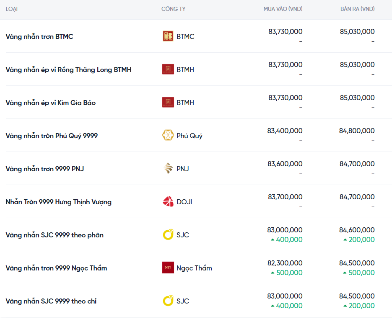Select 'Vàng nhẫn SJC 9999 theo chỉ'
The height and width of the screenshot is (319, 392).
click(x=51, y=301)
